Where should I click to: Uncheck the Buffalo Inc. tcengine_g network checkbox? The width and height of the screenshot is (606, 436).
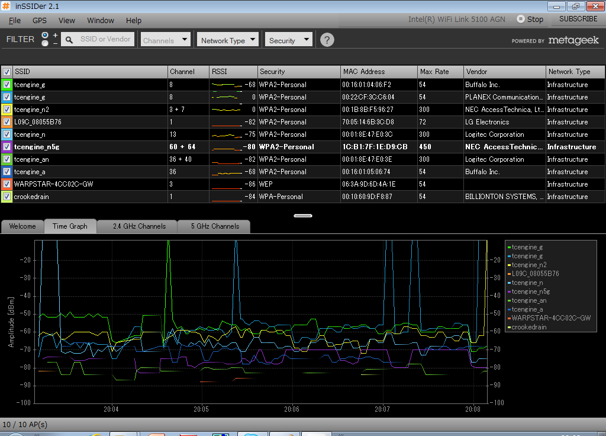(7, 85)
